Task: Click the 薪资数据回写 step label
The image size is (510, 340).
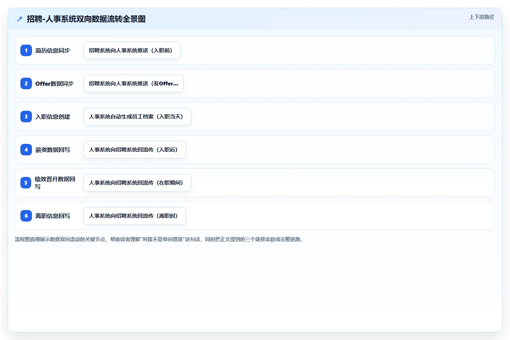Action: [x=53, y=150]
